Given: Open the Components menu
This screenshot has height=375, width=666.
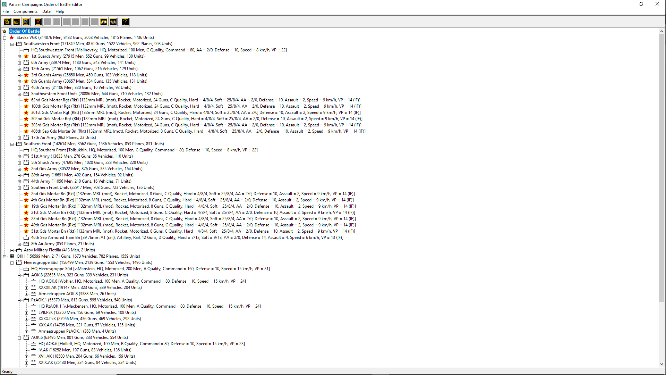Looking at the screenshot, I should [x=25, y=11].
